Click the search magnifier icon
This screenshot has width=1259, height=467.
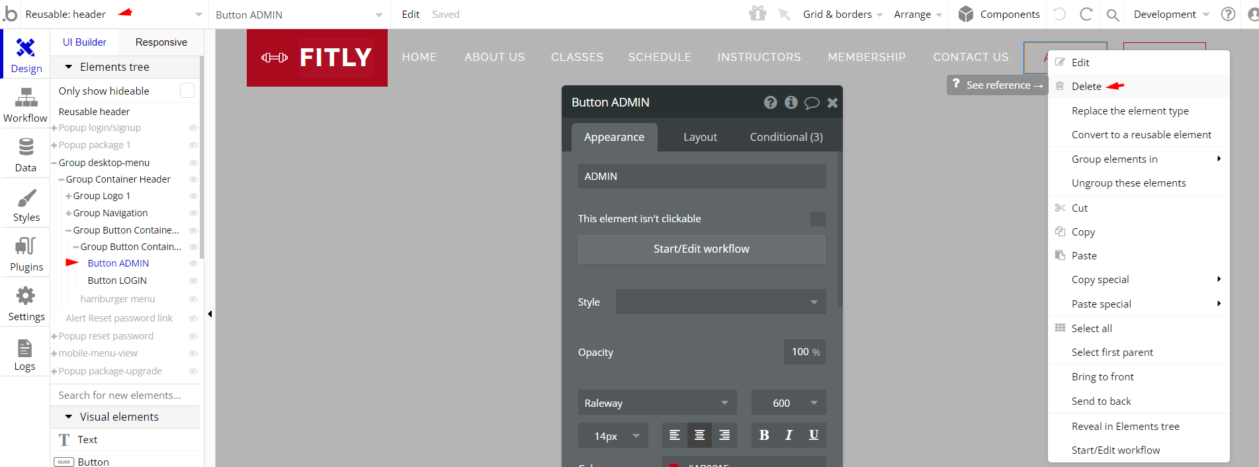pos(1113,15)
